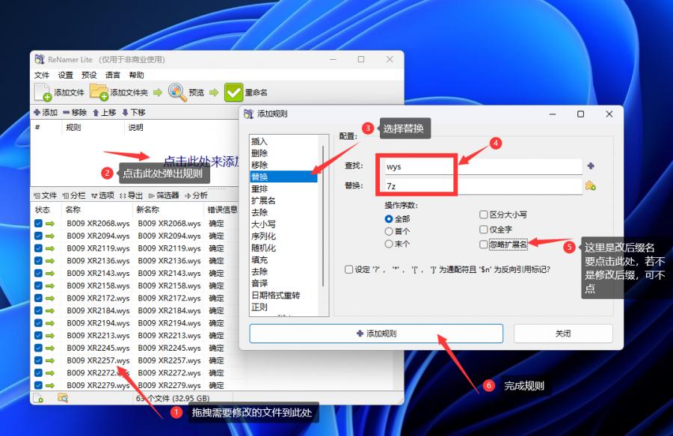Enable 仅全字 whole words checkbox
This screenshot has width=673, height=436.
coord(484,229)
